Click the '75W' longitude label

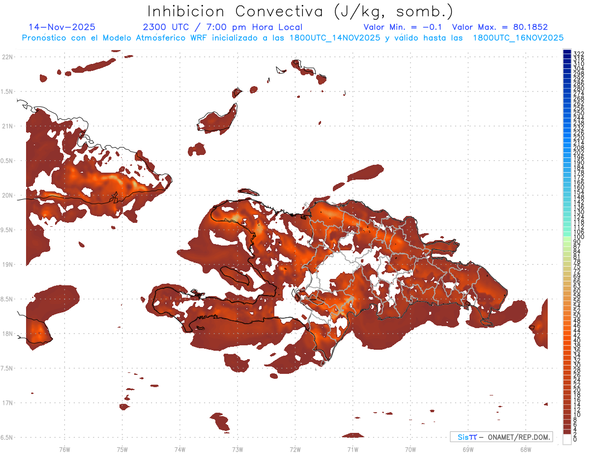click(122, 449)
